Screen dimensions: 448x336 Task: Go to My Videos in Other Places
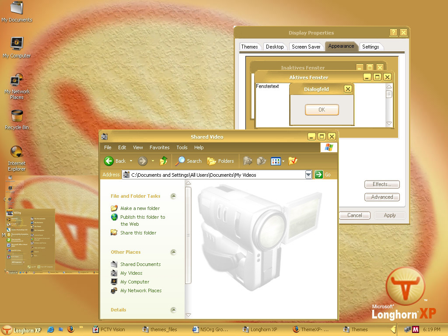click(131, 273)
